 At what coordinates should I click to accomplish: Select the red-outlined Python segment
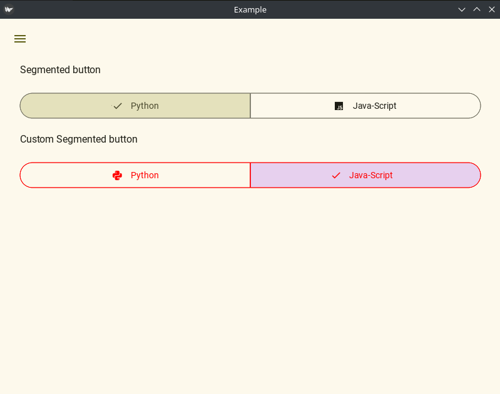click(135, 175)
